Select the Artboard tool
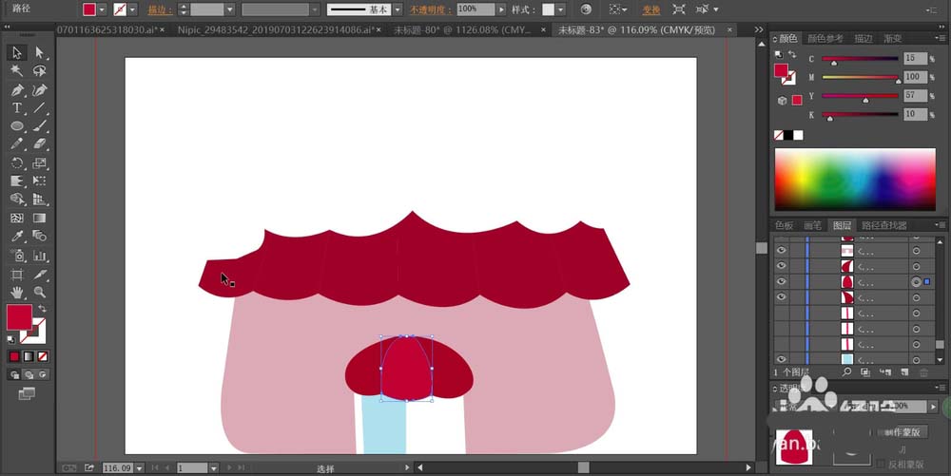This screenshot has width=951, height=476. coord(17,275)
